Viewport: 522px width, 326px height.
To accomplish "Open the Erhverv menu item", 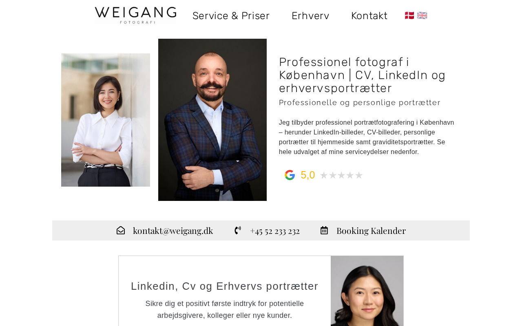I will [x=310, y=16].
